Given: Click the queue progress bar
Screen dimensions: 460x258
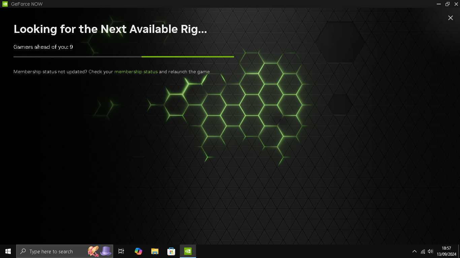Looking at the screenshot, I should point(124,57).
